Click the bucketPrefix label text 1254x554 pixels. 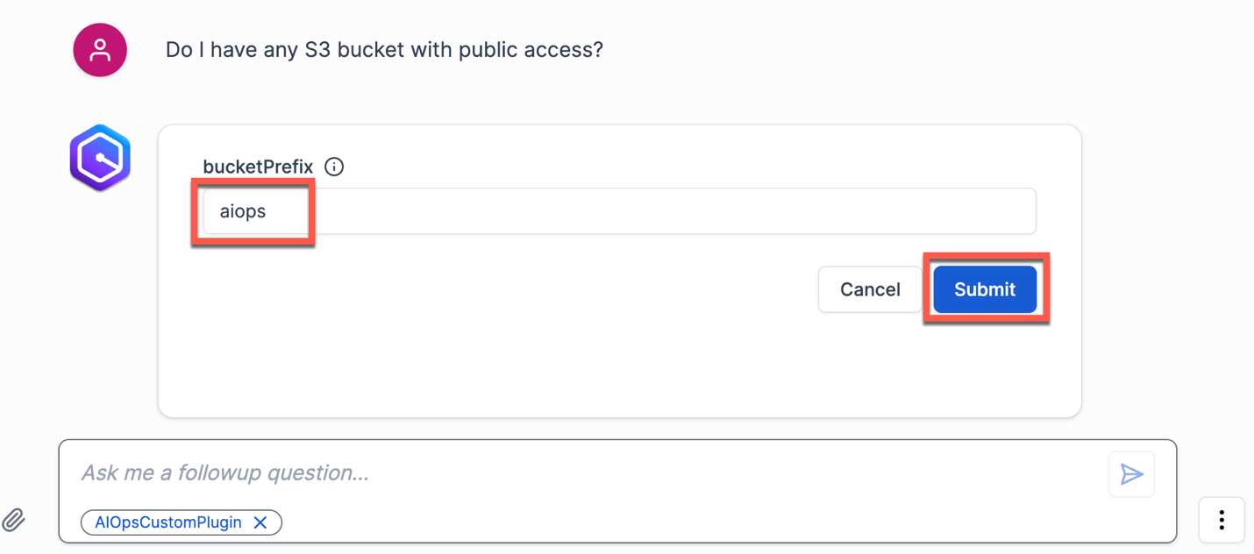[x=258, y=167]
